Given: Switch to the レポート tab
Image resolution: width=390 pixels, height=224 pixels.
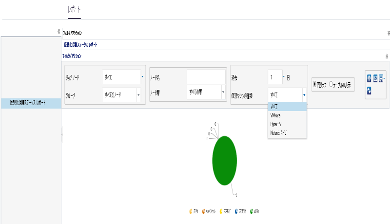Looking at the screenshot, I should click(75, 10).
